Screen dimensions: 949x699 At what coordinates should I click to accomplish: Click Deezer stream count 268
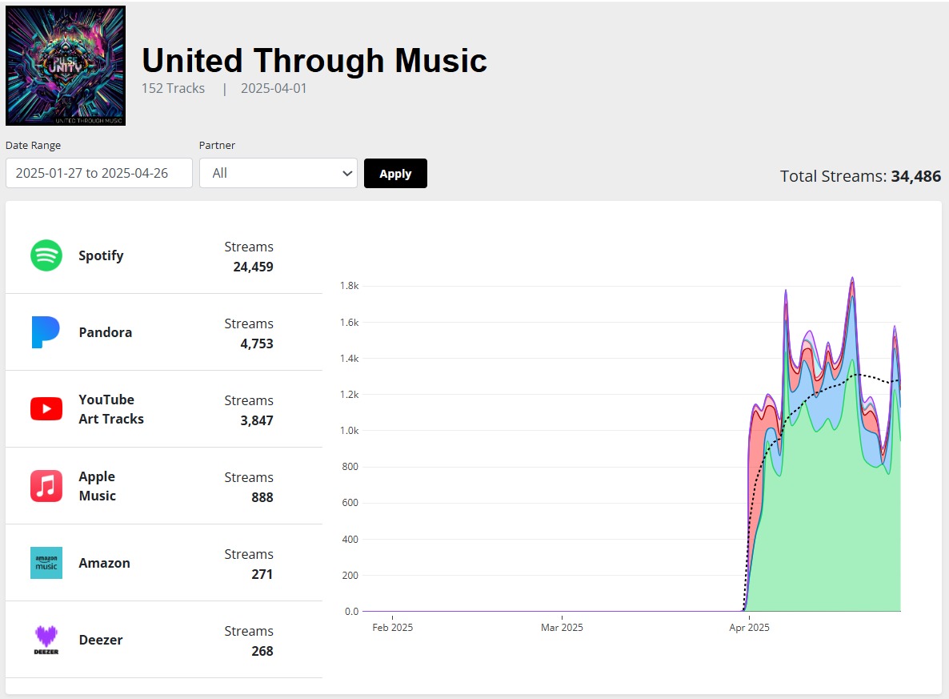tap(262, 651)
